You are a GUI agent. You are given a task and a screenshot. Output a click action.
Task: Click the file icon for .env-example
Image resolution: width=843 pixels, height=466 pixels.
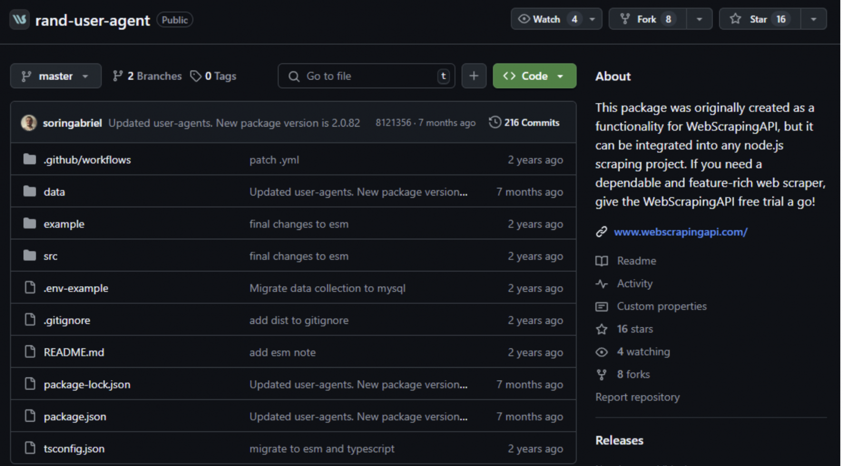pos(30,287)
